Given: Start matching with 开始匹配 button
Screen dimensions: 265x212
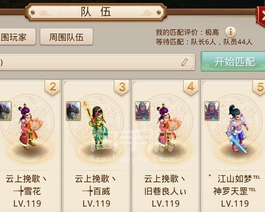Looking at the screenshot, I should tap(233, 61).
